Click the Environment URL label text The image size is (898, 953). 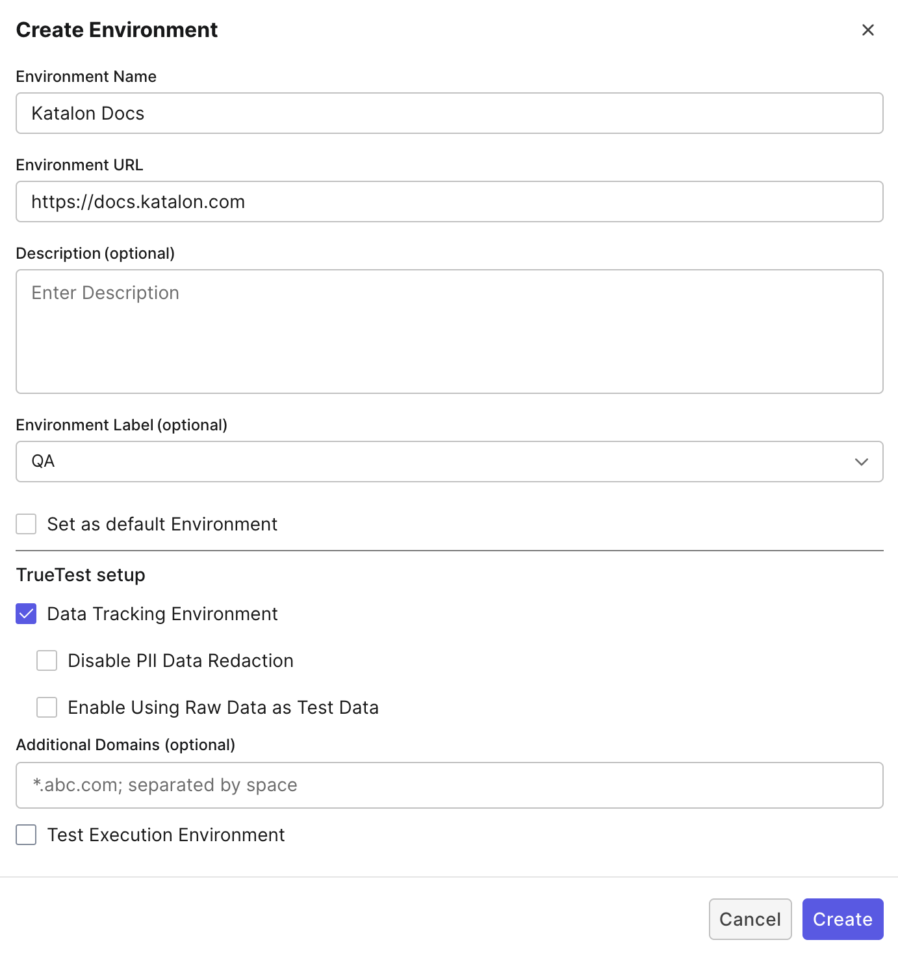[79, 164]
